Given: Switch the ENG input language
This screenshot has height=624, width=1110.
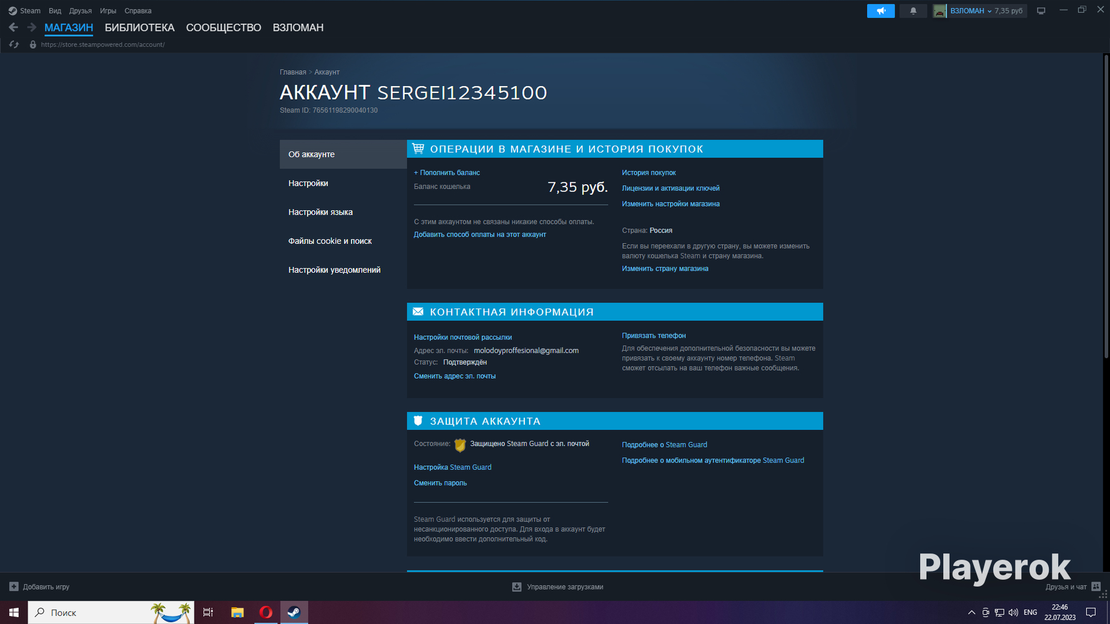Looking at the screenshot, I should [x=1031, y=613].
